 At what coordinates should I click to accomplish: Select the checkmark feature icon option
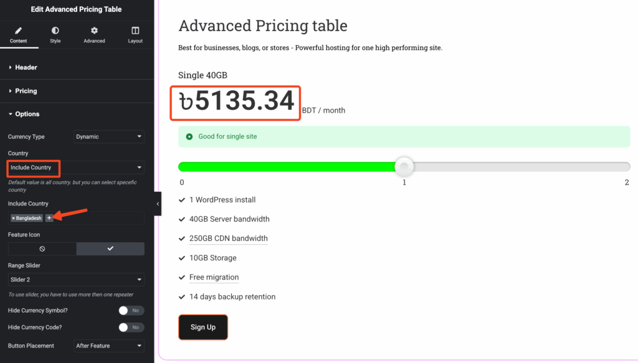(110, 248)
